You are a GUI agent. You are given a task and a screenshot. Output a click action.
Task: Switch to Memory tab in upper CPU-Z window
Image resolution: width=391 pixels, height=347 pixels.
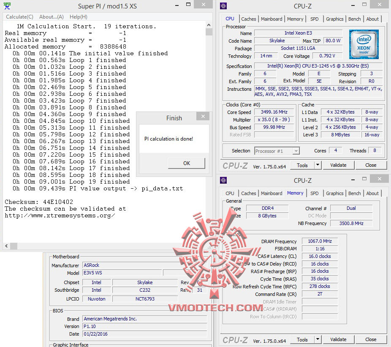click(x=295, y=19)
